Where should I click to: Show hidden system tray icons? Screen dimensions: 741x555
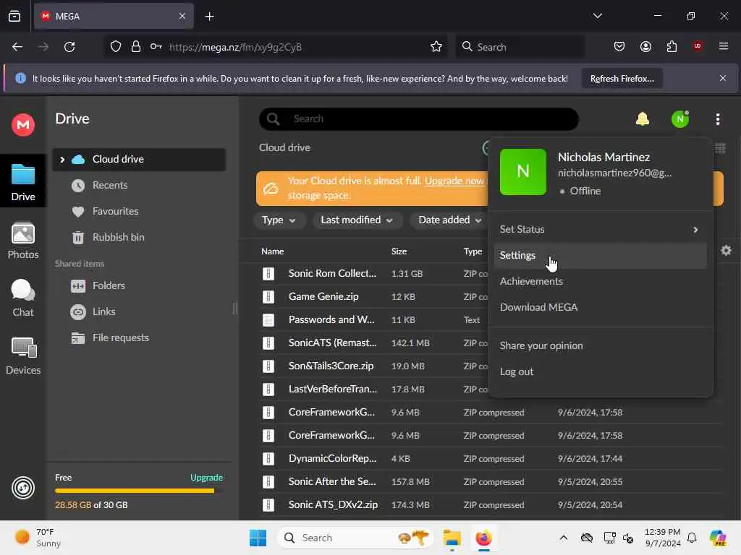[x=563, y=538]
